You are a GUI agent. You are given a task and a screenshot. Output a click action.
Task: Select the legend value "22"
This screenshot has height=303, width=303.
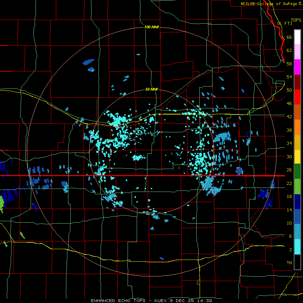click(289, 183)
